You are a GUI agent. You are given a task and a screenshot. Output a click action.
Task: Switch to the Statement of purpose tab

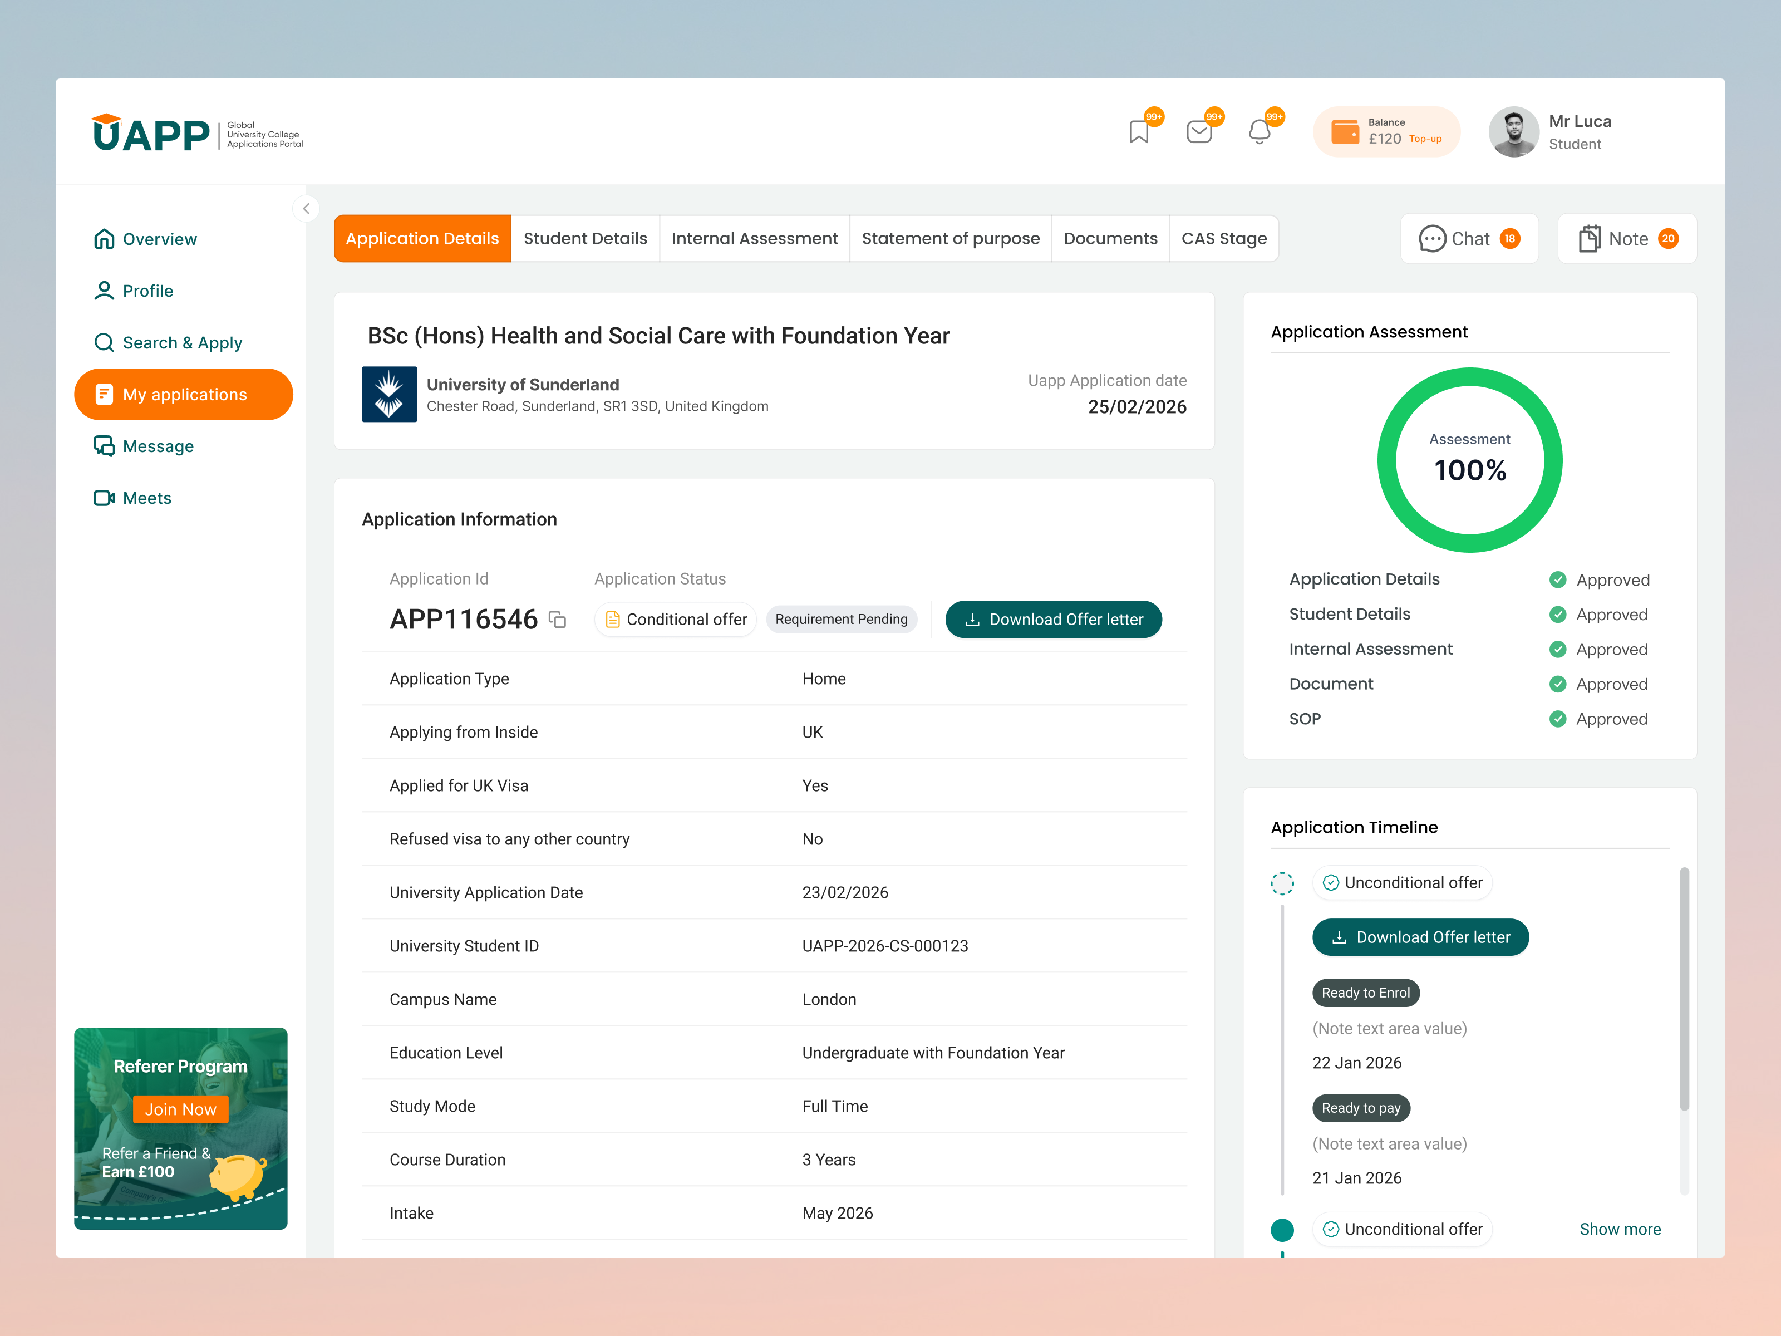[x=951, y=238]
